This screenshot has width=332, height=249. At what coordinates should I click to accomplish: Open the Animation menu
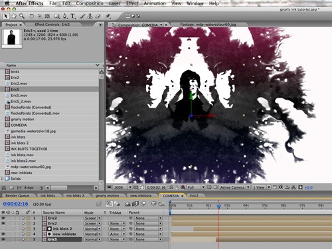click(x=155, y=3)
